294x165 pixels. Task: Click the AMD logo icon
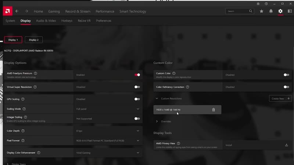pos(7,11)
